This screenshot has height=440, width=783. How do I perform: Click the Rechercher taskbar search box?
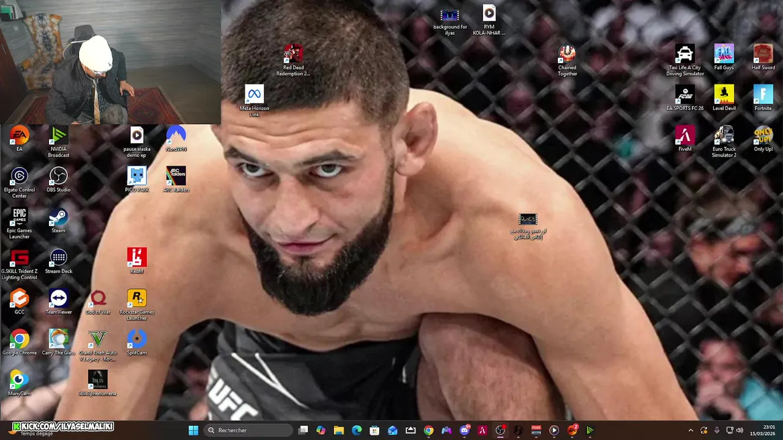[249, 430]
